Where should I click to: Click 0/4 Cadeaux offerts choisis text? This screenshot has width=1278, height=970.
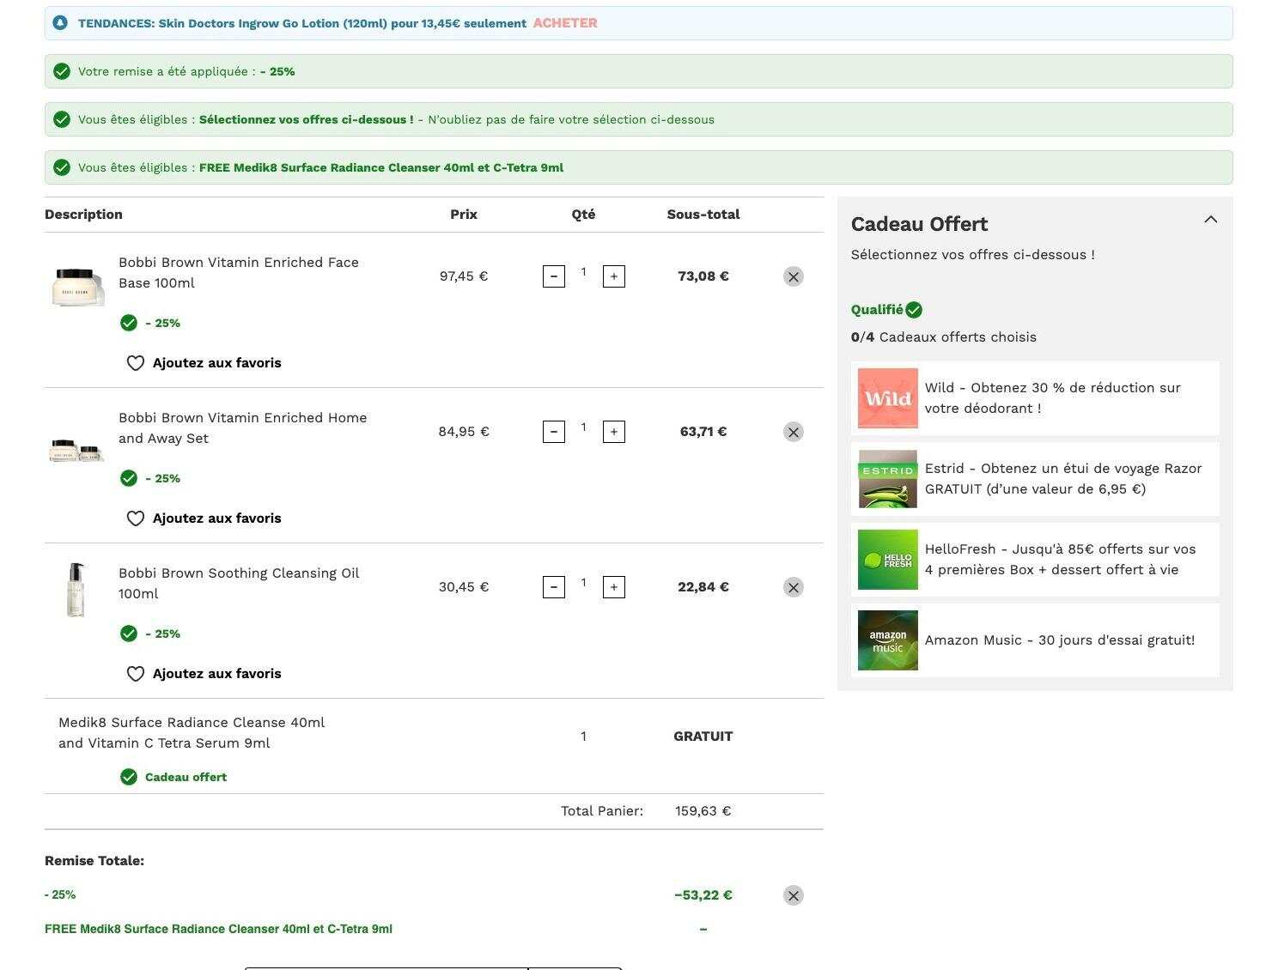point(944,337)
